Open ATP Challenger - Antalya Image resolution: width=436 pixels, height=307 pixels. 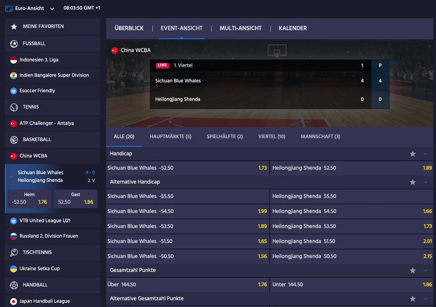coord(53,124)
